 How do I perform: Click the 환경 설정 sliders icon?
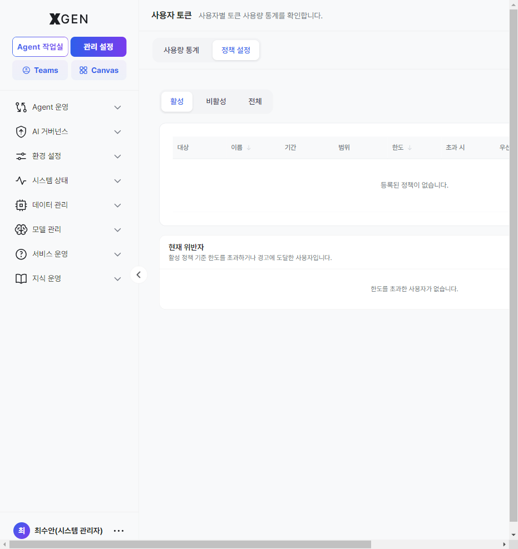click(x=21, y=156)
